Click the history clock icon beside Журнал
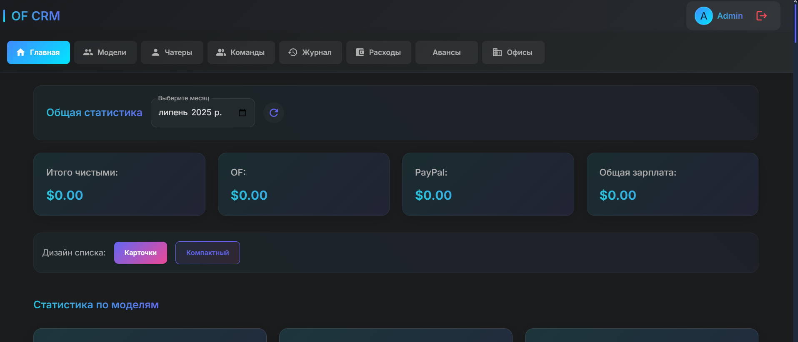The height and width of the screenshot is (342, 798). 293,52
